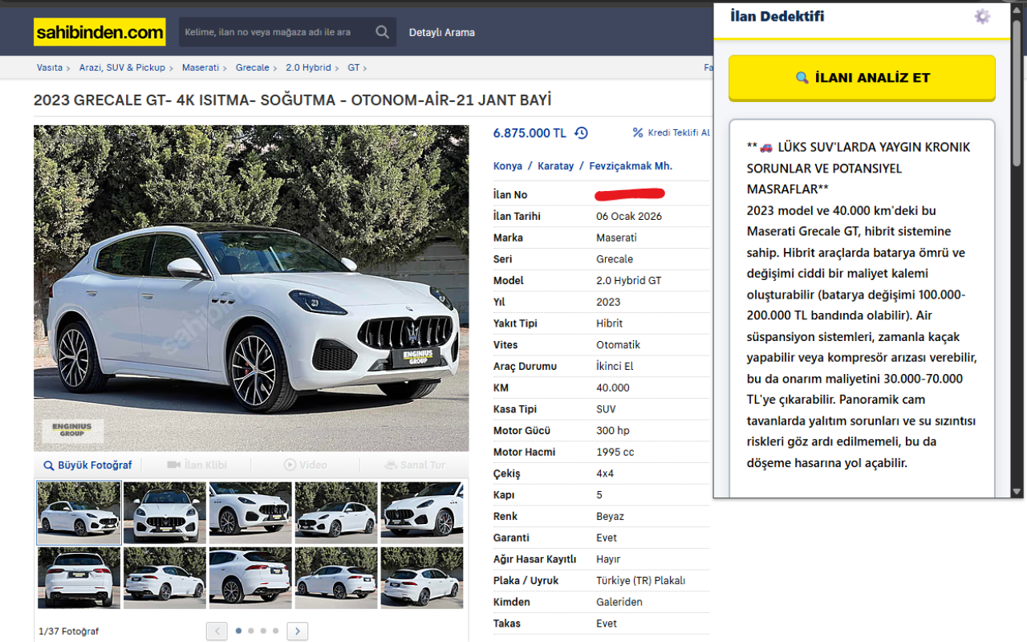This screenshot has width=1027, height=642.
Task: Open the 2.0 Hybrid breadcrumb link
Action: [308, 67]
